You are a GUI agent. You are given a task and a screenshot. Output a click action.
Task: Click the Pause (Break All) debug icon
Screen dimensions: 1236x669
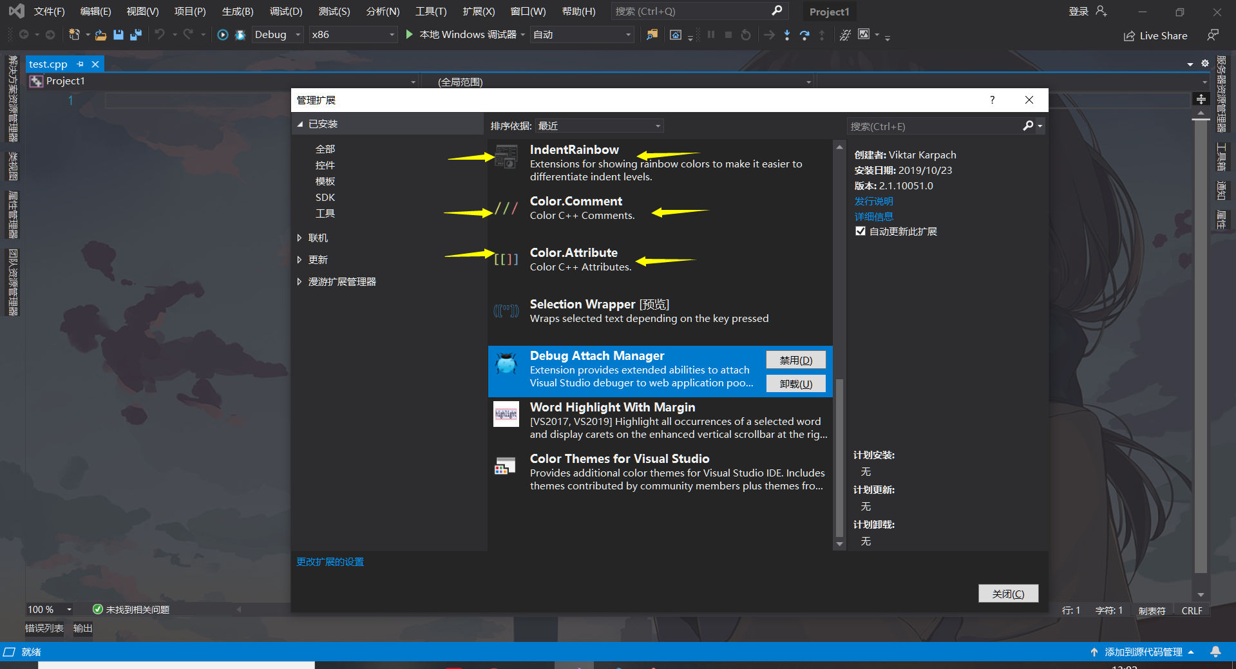[x=711, y=35]
